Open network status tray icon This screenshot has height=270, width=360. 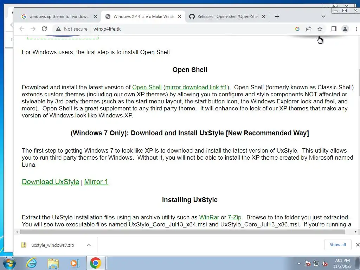pyautogui.click(x=316, y=264)
